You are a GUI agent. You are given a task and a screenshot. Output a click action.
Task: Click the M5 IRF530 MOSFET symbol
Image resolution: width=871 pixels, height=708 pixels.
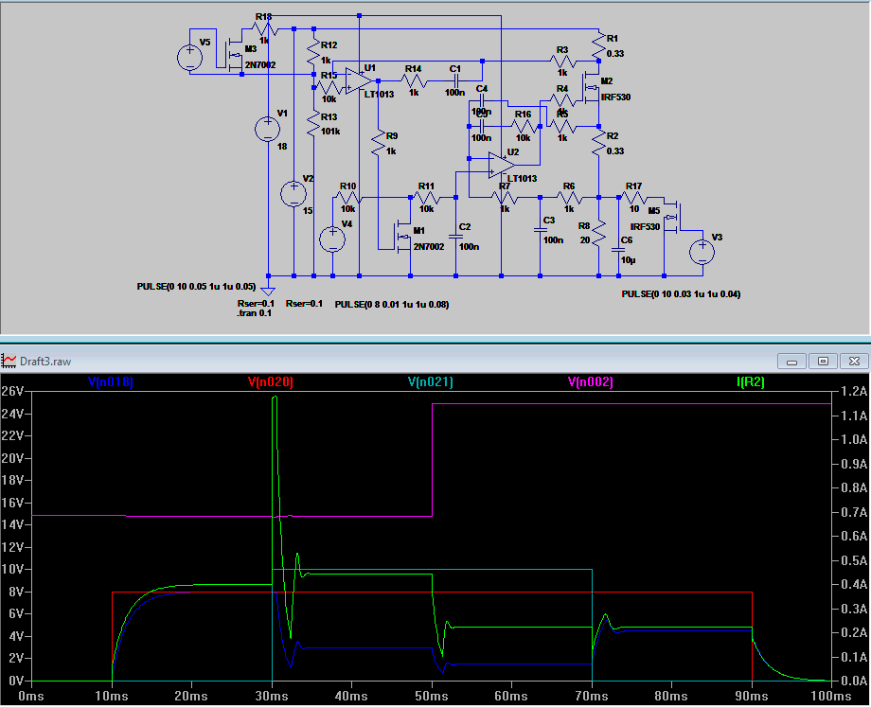coord(674,217)
